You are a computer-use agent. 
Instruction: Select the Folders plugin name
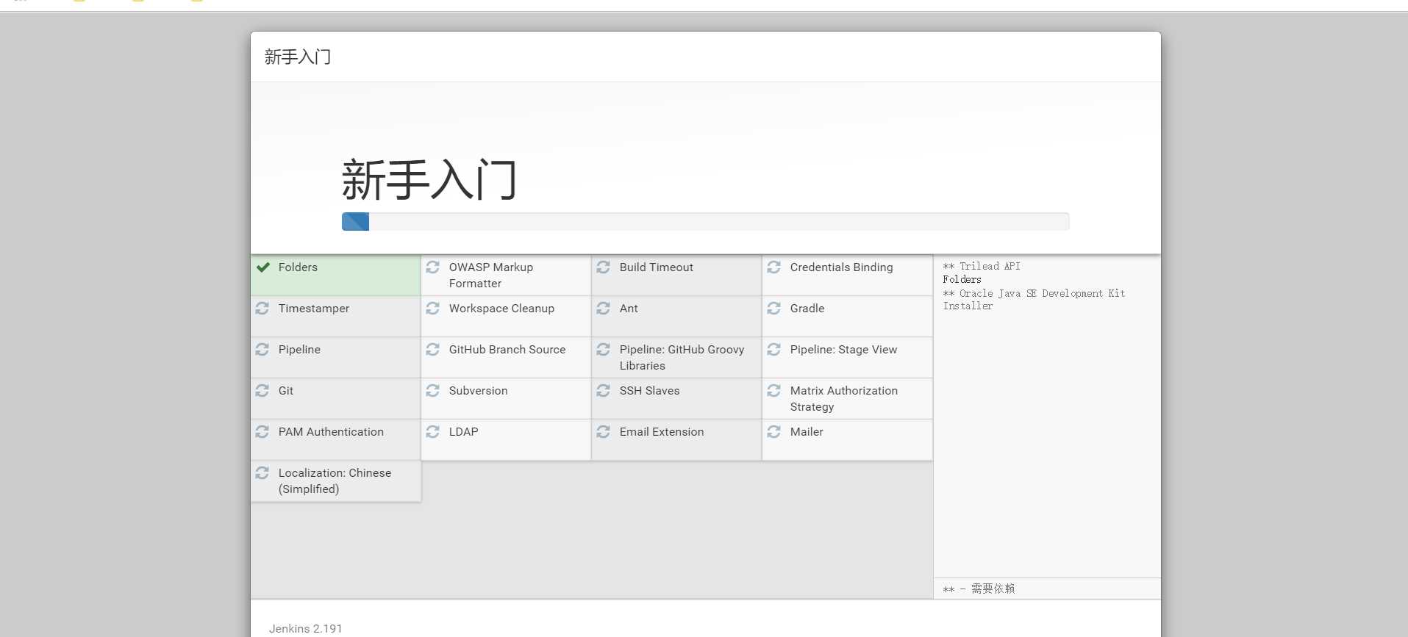[298, 267]
